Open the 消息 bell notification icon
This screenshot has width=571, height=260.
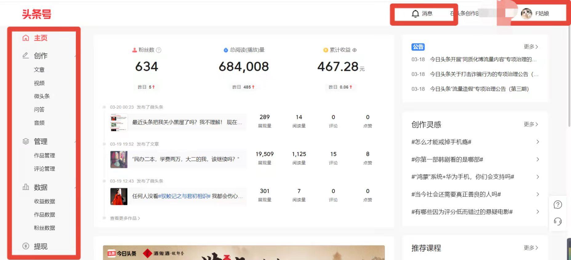[415, 14]
